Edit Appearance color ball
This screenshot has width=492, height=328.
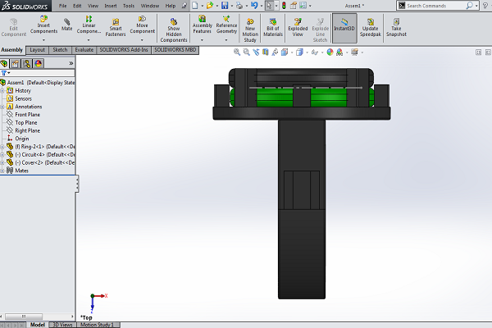pos(330,52)
